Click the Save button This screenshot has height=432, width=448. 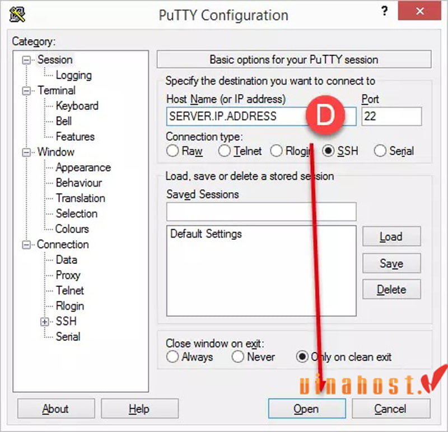391,263
